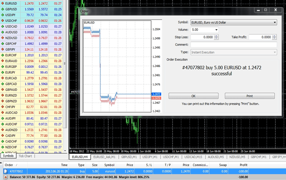Click the EURNZD symbol icon
286x180 pixels.
pyautogui.click(x=2, y=95)
